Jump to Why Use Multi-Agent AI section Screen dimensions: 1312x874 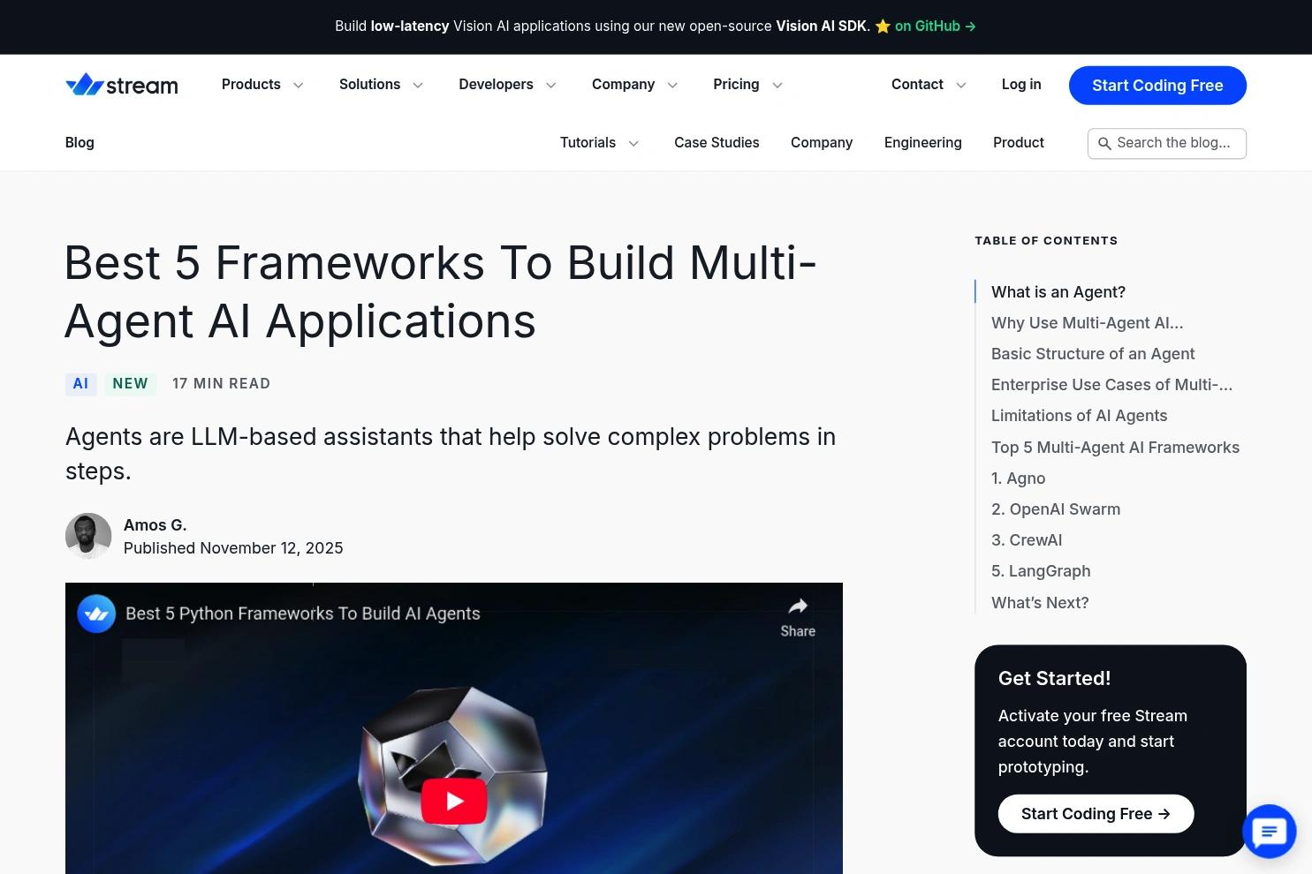click(x=1087, y=323)
